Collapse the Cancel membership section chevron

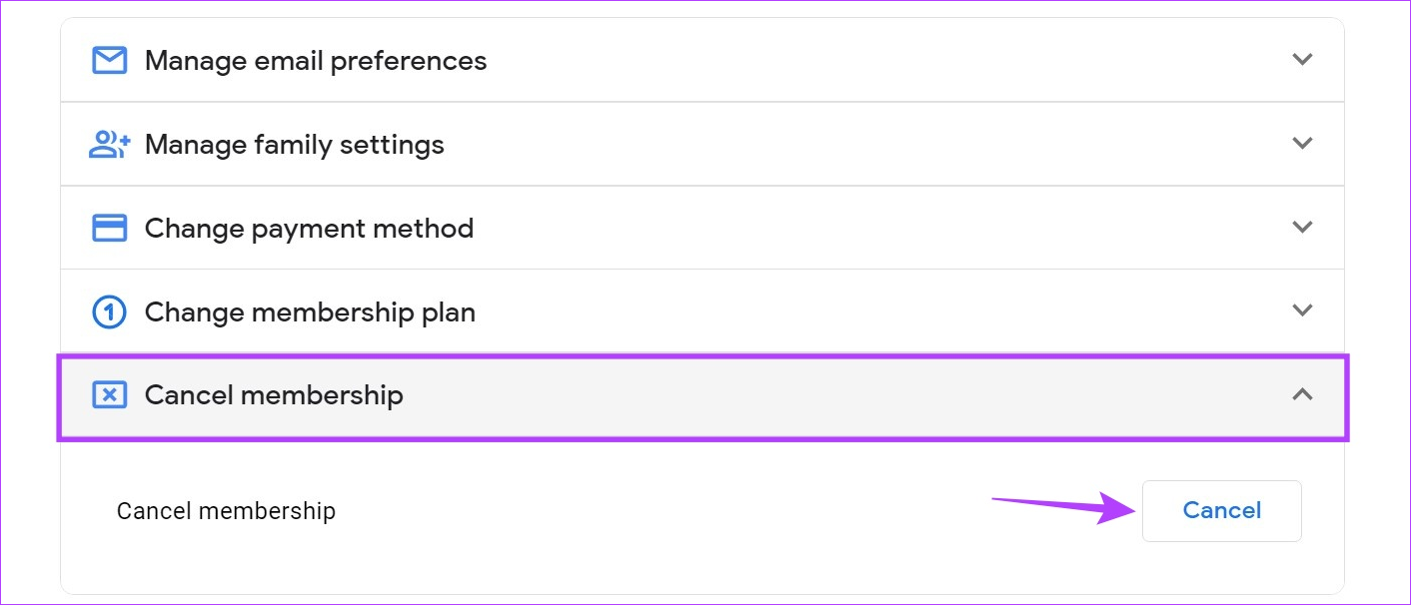click(1302, 394)
